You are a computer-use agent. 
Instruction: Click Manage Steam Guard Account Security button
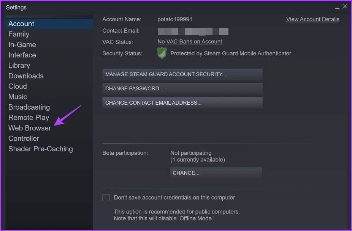(x=182, y=74)
